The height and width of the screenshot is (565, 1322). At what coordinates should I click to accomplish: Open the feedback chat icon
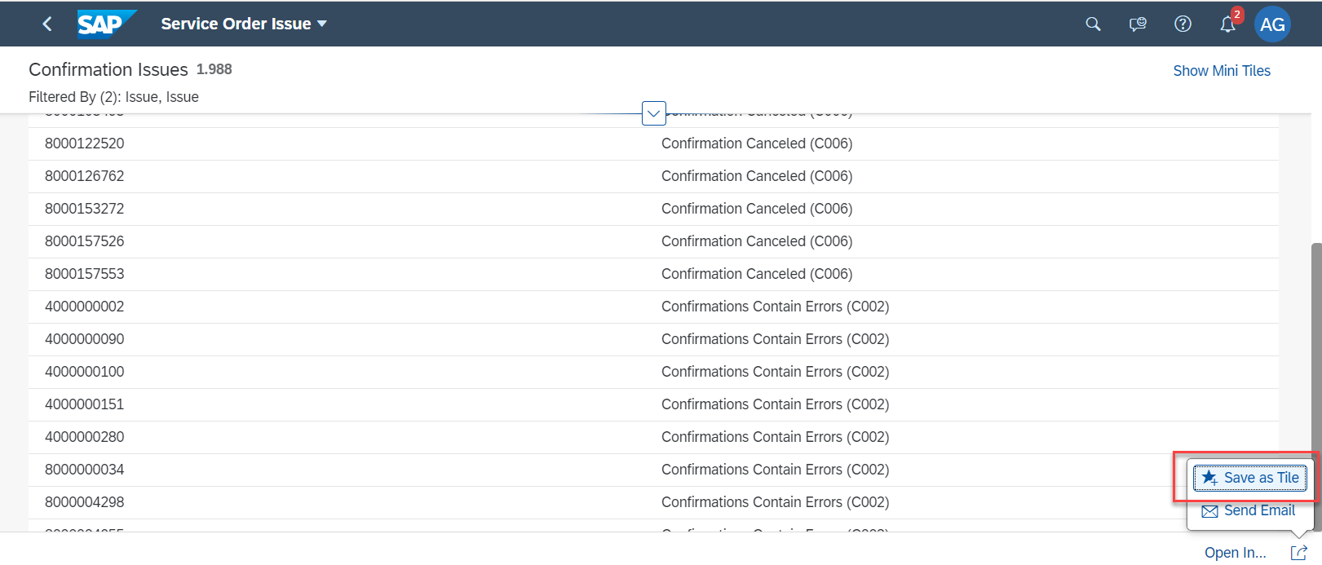(x=1138, y=24)
